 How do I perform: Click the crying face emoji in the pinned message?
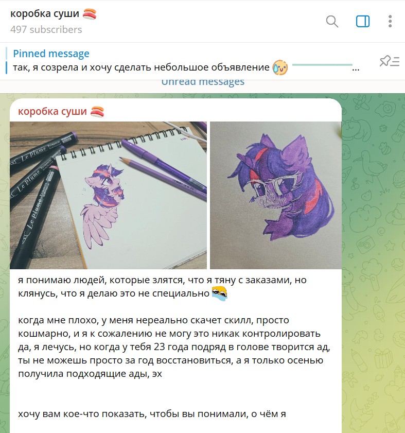(279, 67)
